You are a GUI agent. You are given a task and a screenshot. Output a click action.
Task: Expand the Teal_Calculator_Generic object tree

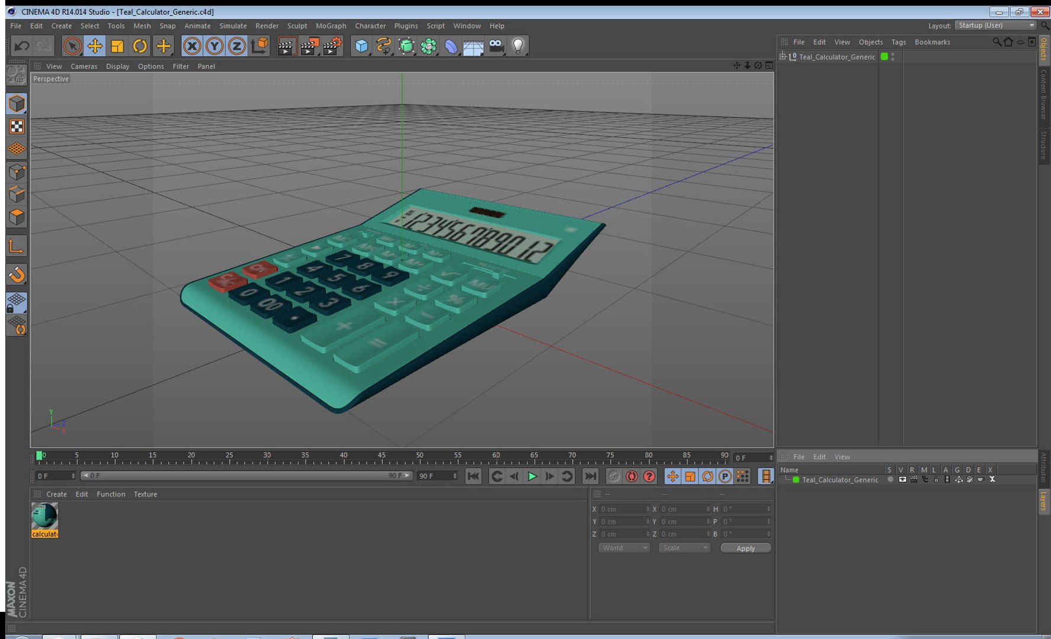[x=783, y=57]
